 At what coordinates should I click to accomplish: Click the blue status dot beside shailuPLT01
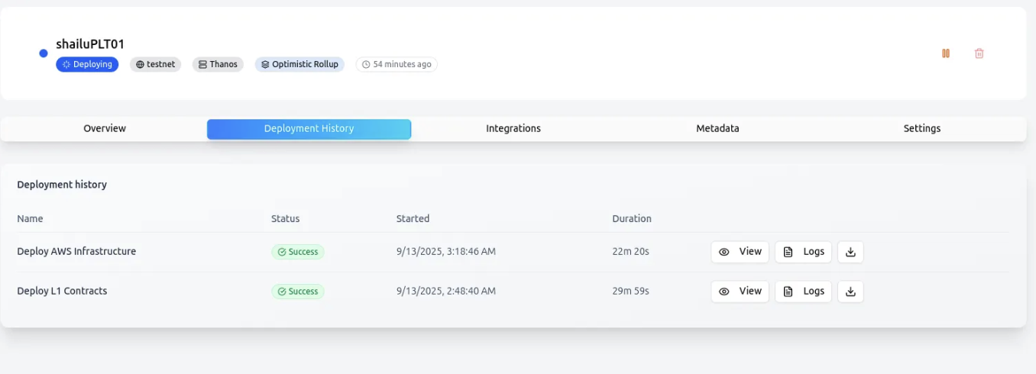click(44, 53)
